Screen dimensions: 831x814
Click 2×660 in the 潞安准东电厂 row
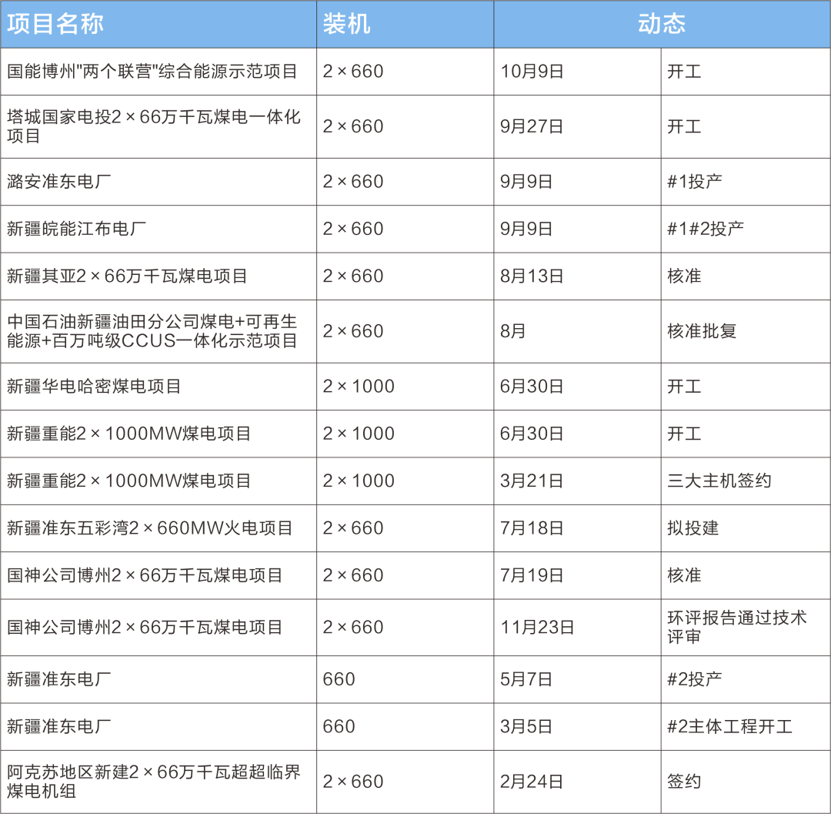[405, 182]
